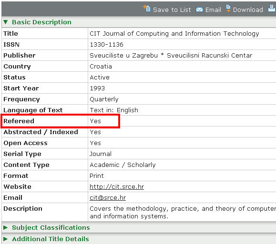The height and width of the screenshot is (244, 276).
Task: Collapse the Basic Description triangle
Action: tap(5, 22)
